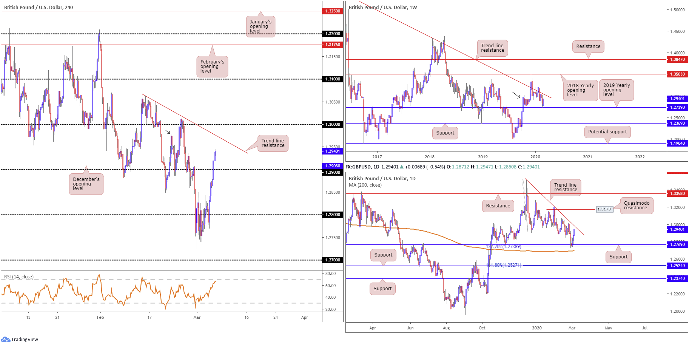689x343 pixels.
Task: Click the 1.30000 level price label
Action: point(333,124)
